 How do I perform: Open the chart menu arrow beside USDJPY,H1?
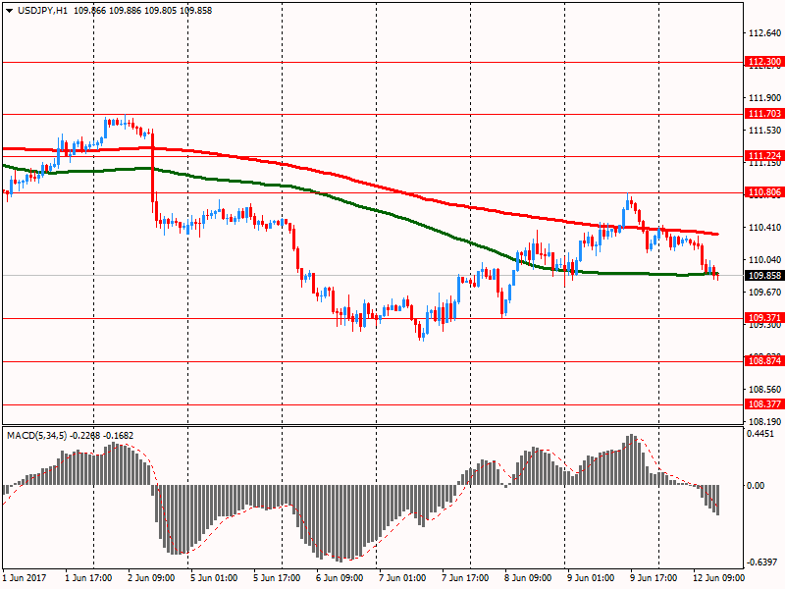[x=9, y=11]
